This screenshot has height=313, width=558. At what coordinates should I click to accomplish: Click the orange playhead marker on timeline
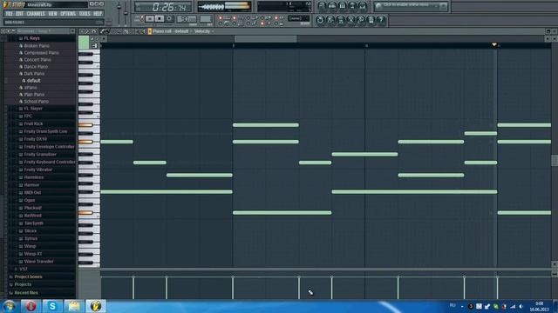click(494, 44)
